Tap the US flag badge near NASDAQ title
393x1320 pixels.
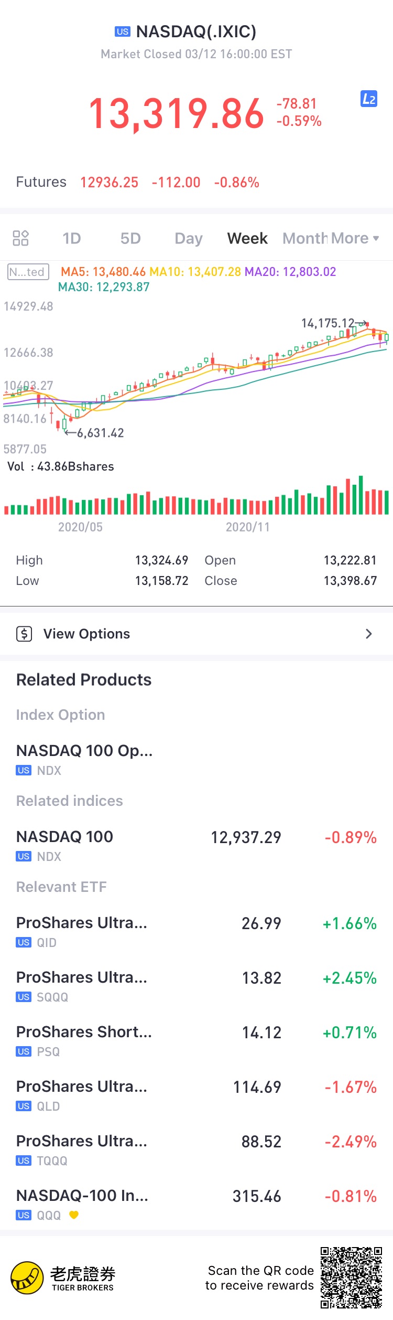click(x=123, y=31)
